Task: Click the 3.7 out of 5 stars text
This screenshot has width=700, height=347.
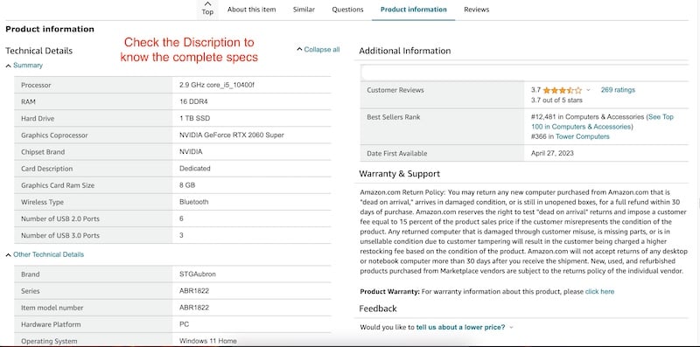Action: (x=556, y=100)
